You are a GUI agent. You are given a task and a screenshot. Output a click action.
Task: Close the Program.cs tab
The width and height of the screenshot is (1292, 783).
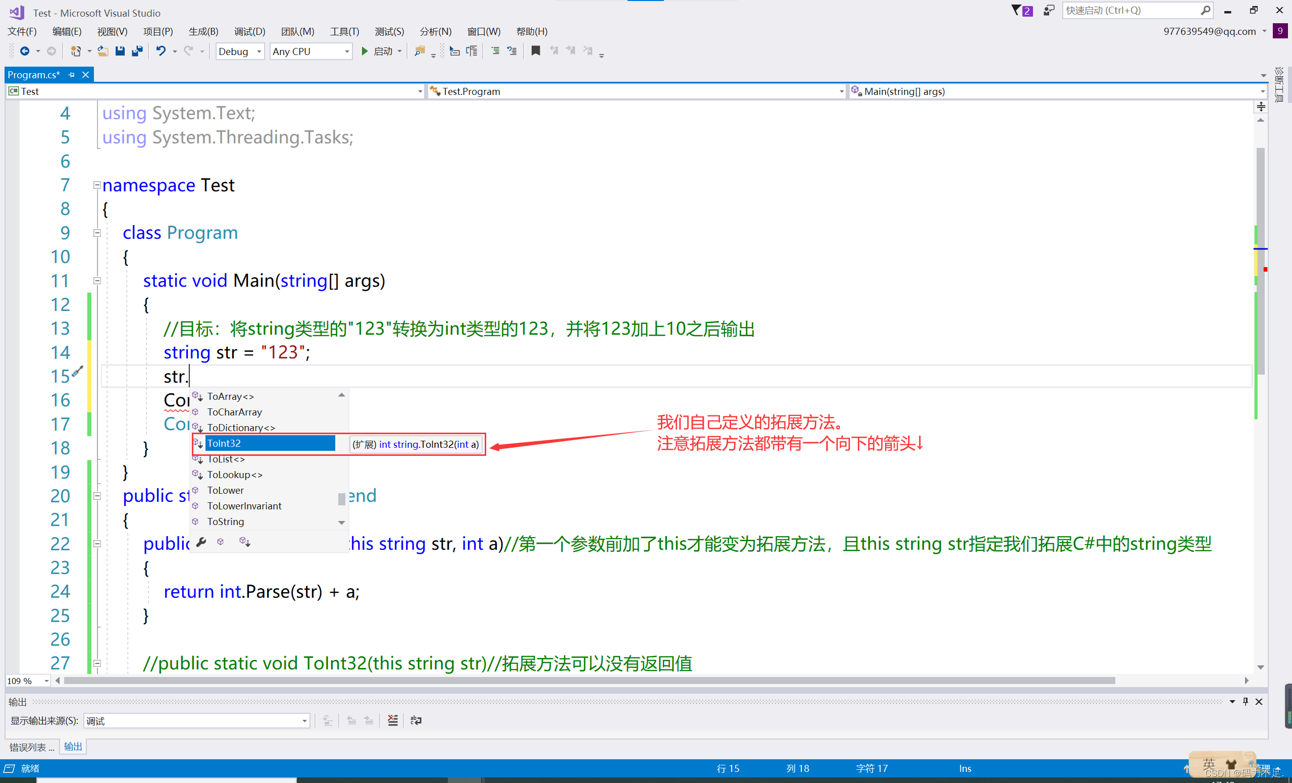tap(85, 75)
